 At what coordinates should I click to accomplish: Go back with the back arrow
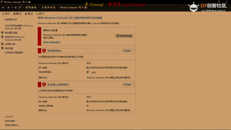tap(3, 8)
